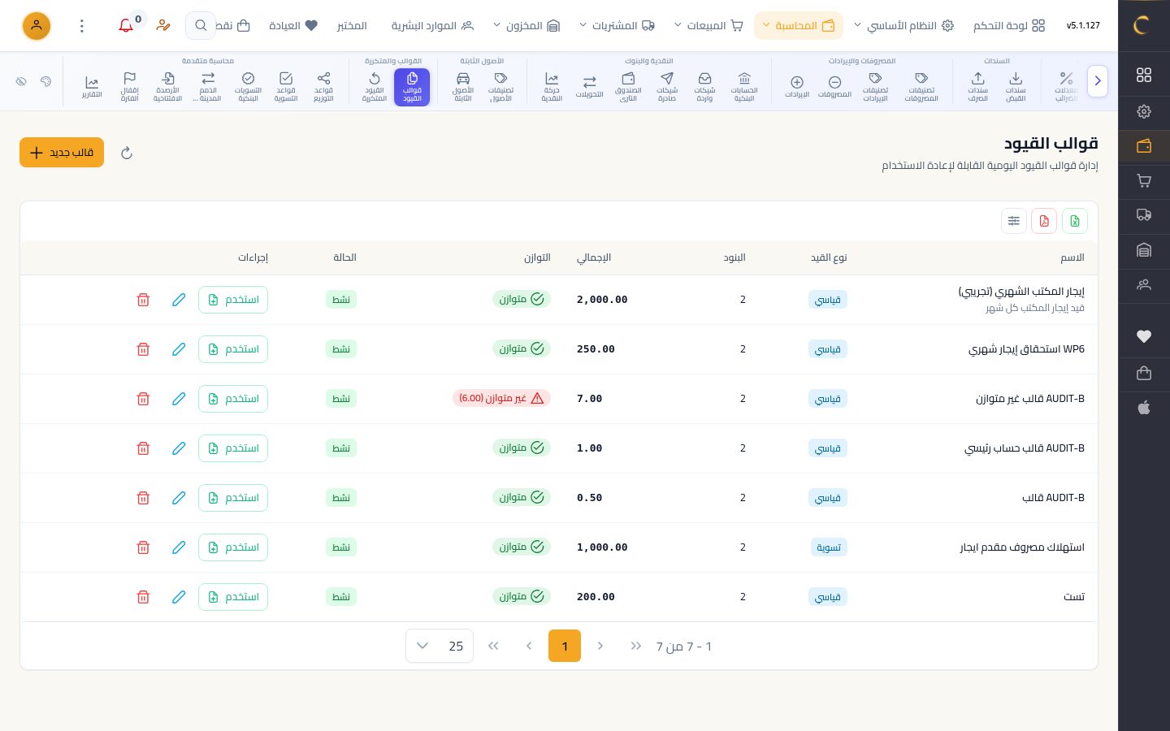Expand the المشتريات top menu
The height and width of the screenshot is (731, 1170).
[x=617, y=26]
